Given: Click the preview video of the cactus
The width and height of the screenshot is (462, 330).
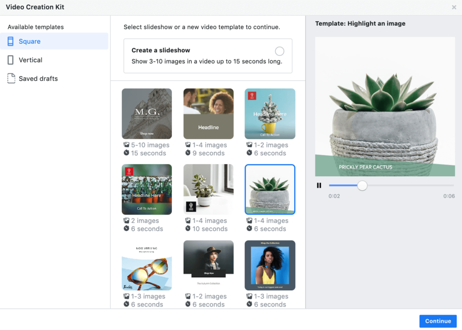Looking at the screenshot, I should [x=385, y=106].
